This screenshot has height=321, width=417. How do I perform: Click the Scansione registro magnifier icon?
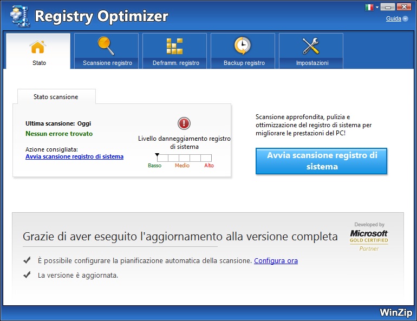(x=106, y=45)
